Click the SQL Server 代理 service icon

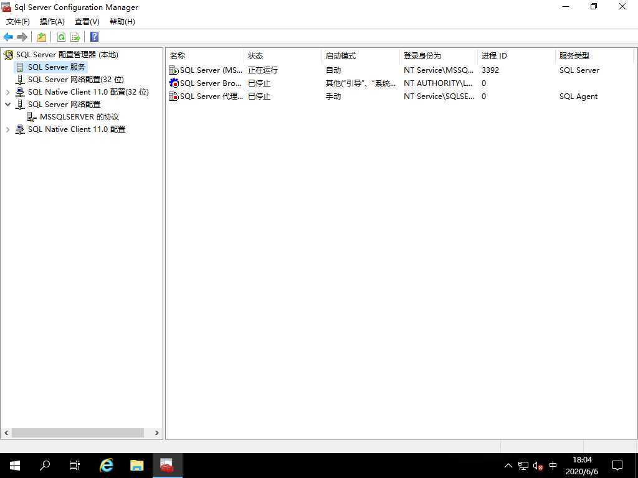click(x=174, y=96)
